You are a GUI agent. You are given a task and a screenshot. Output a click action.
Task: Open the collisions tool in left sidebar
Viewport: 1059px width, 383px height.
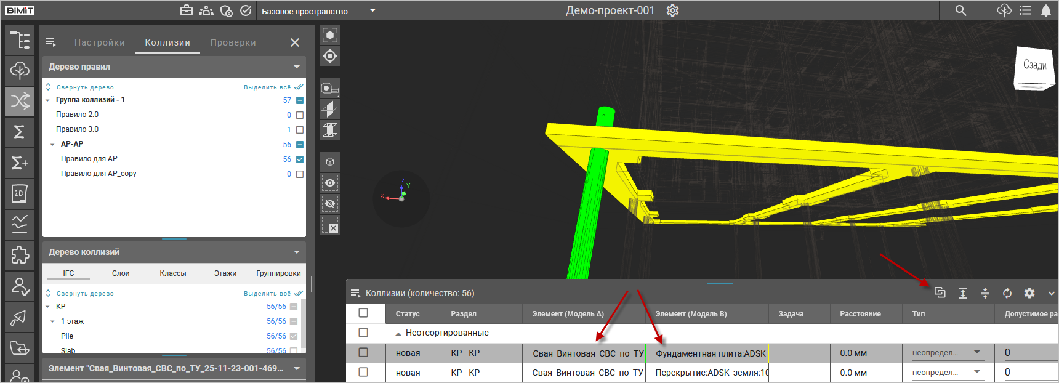click(x=20, y=101)
